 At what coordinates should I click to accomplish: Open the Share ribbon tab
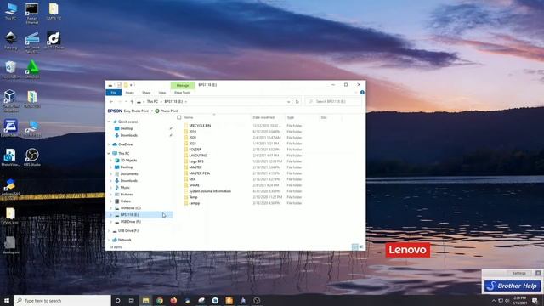coord(146,93)
